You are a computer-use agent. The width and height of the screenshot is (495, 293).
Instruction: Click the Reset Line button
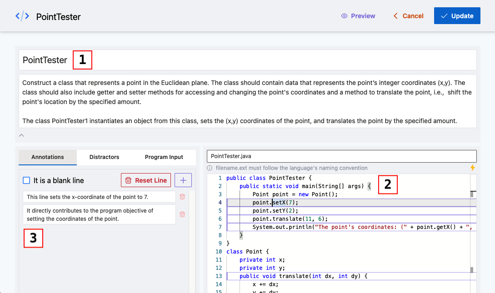(x=146, y=180)
